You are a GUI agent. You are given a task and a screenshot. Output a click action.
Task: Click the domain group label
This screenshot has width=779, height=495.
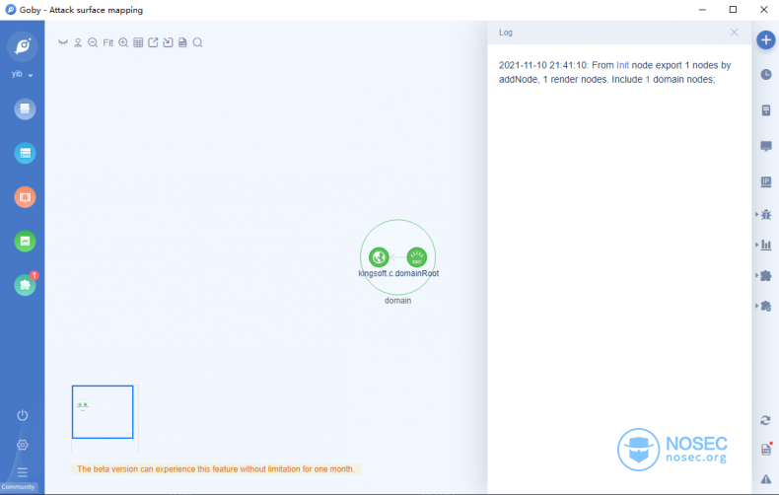[x=398, y=301]
